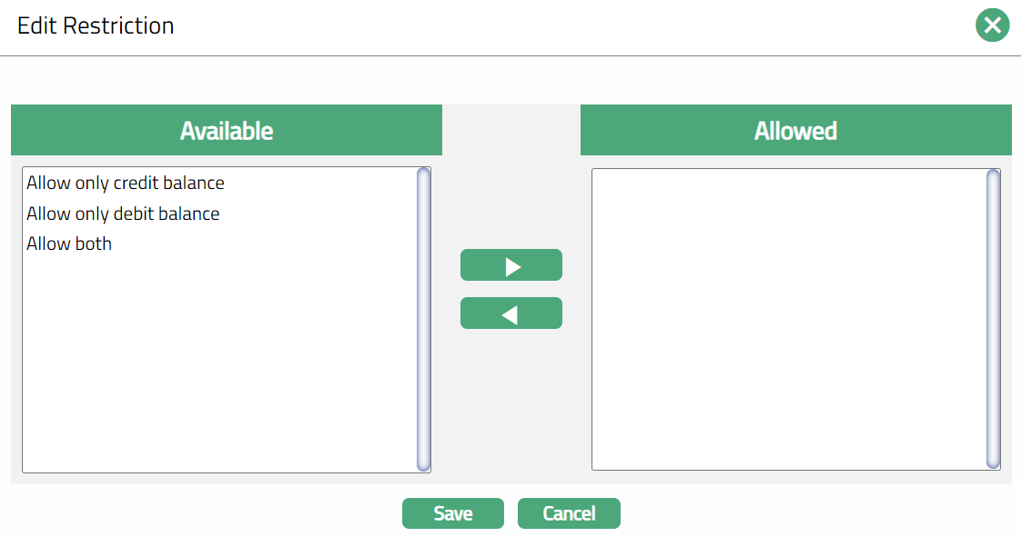
Task: Click top end of Allowed list scrollbar
Action: [993, 175]
